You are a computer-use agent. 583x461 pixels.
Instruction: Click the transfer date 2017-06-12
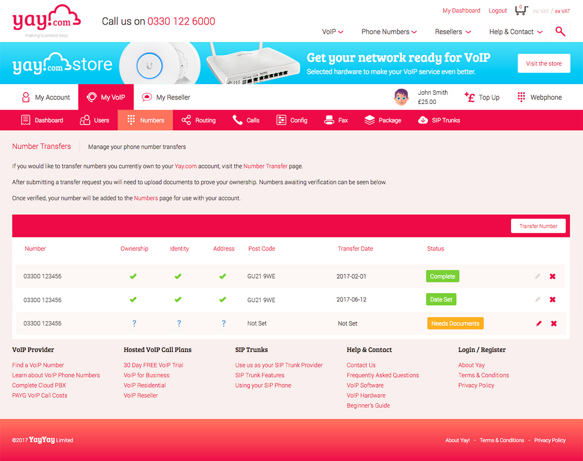(x=351, y=300)
